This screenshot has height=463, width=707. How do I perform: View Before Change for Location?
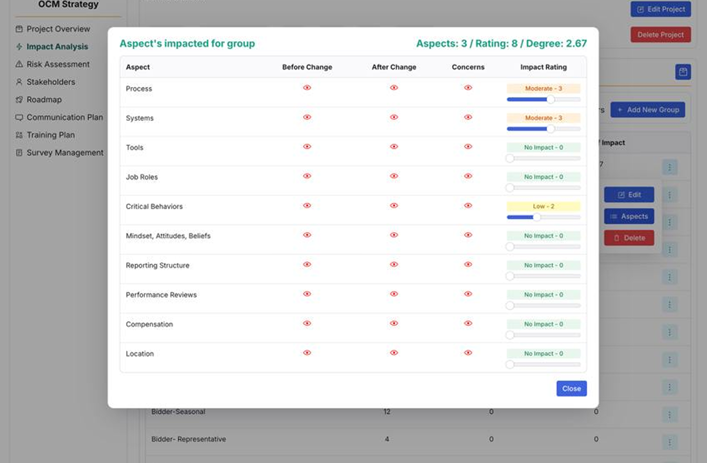click(x=307, y=353)
